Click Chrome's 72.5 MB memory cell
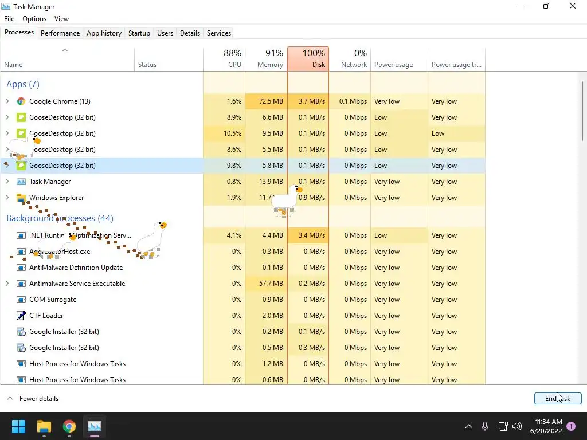This screenshot has height=440, width=587. [x=266, y=101]
